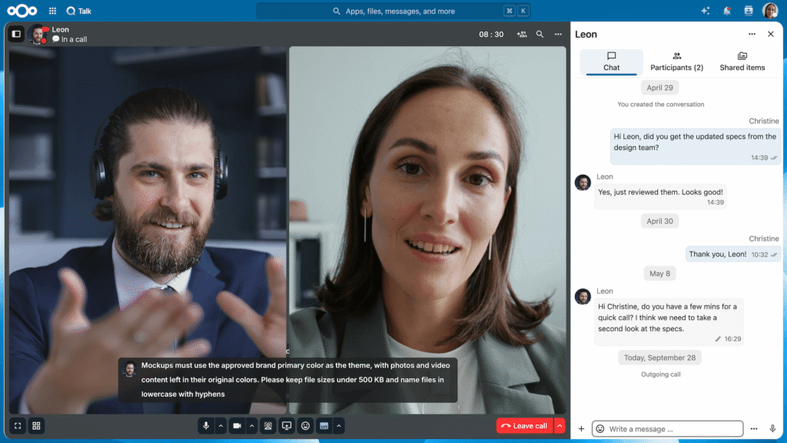
Task: Expand the Leave call options arrow
Action: [x=560, y=426]
